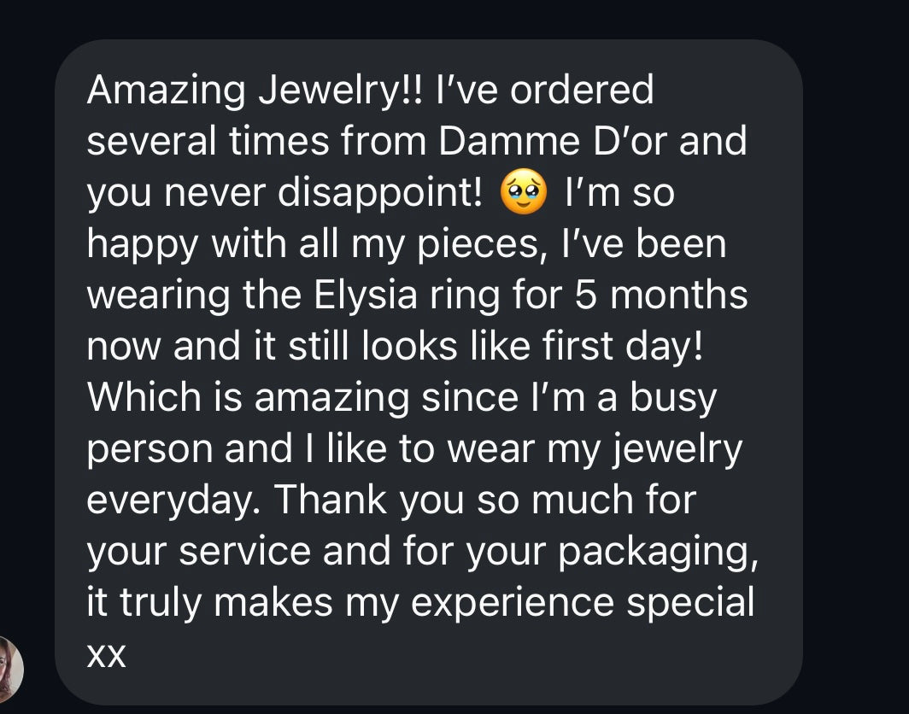Tap the phrase "you never disappoint!"
The height and width of the screenshot is (714, 909).
click(284, 194)
